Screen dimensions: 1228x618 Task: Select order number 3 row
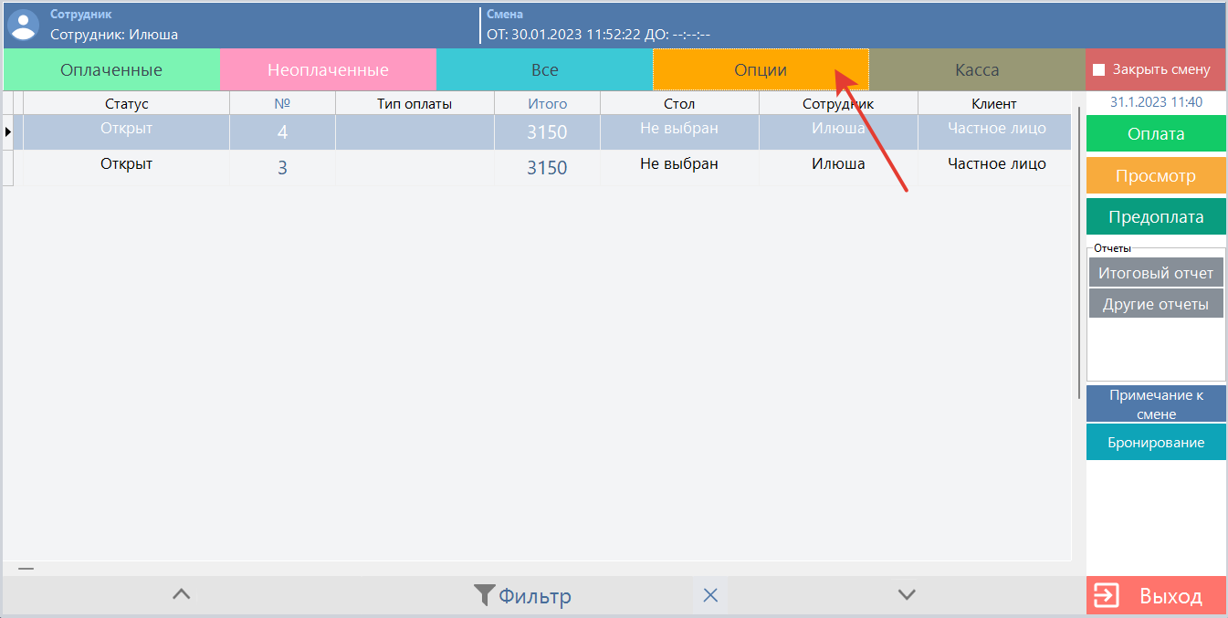click(282, 168)
